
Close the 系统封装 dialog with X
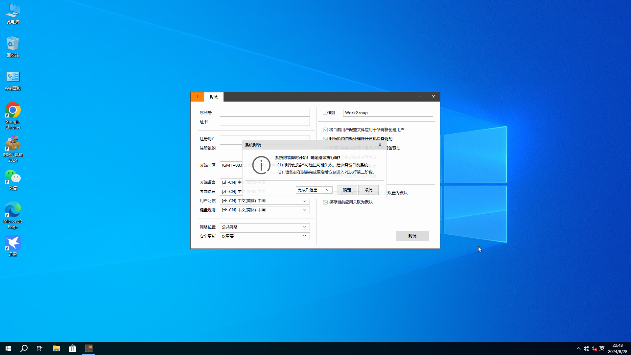coord(380,145)
